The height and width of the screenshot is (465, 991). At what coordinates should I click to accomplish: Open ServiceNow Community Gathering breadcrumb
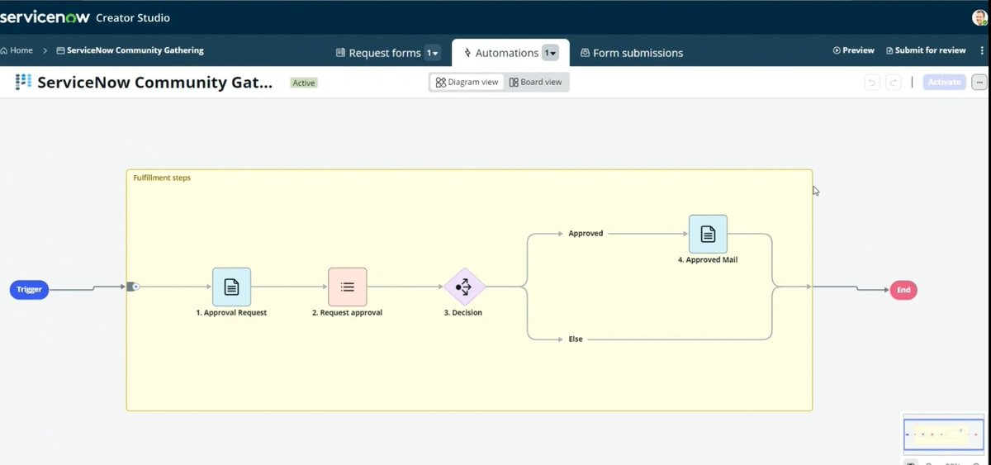[130, 50]
